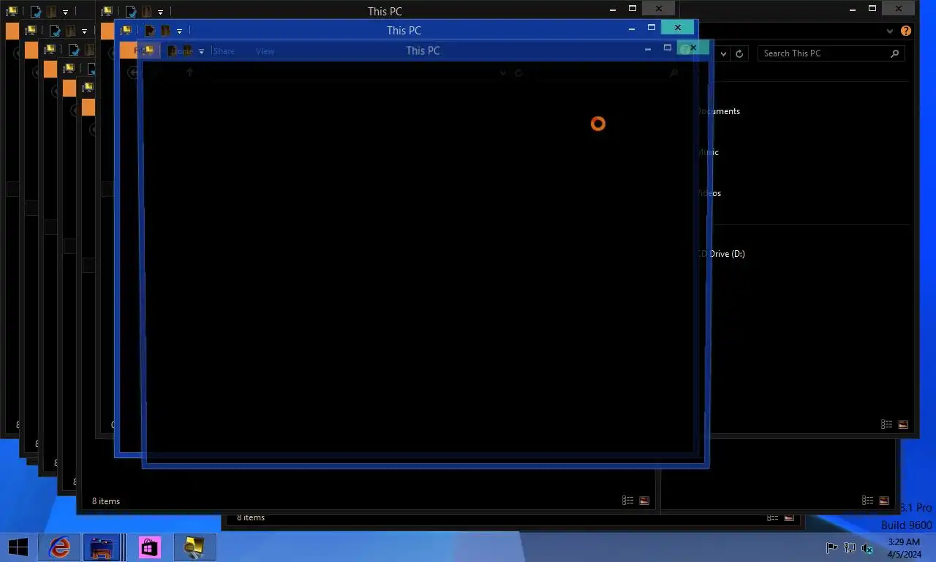Open the Windows Start button
The width and height of the screenshot is (936, 562).
18,547
